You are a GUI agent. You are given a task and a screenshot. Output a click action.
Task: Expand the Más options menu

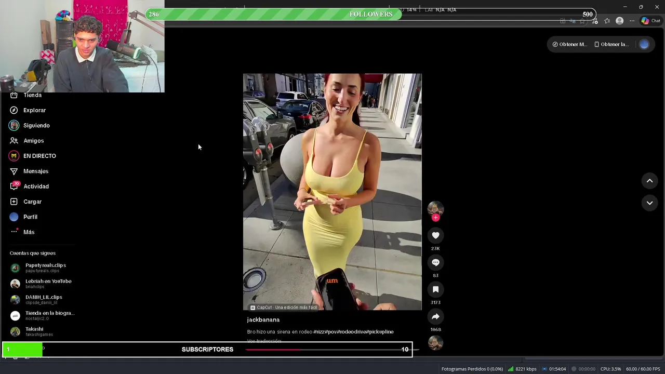29,232
